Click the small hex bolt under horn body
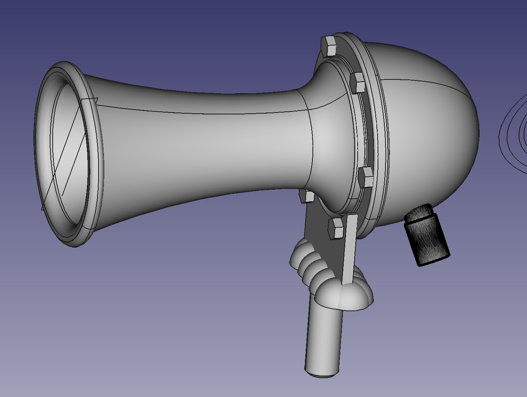527x397 pixels. coord(309,196)
